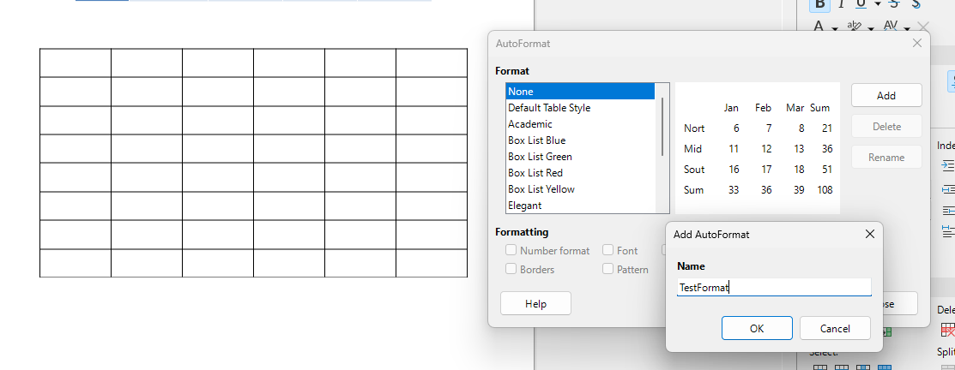This screenshot has height=370, width=955.
Task: Select the Elegant format
Action: (x=580, y=206)
